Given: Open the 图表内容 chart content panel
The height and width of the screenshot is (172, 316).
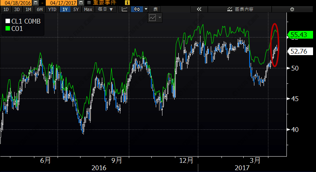Looking at the screenshot, I should 240,9.
